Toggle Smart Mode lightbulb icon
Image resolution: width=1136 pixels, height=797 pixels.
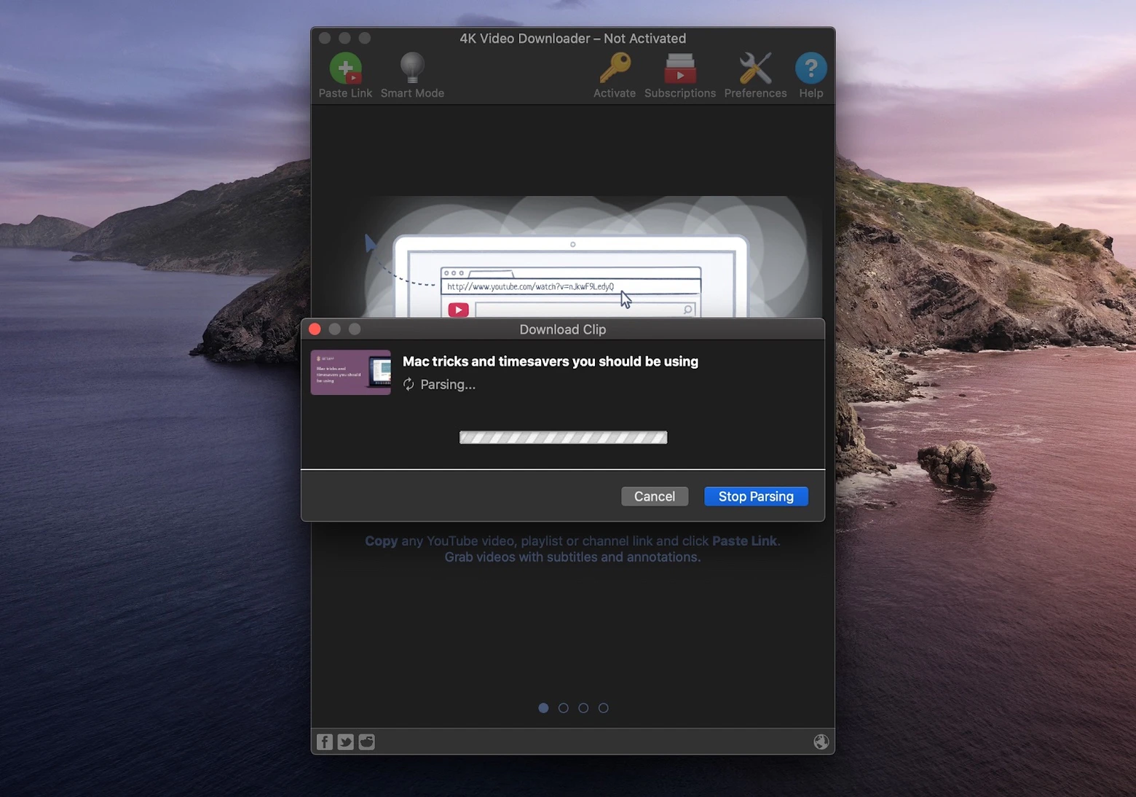click(412, 68)
